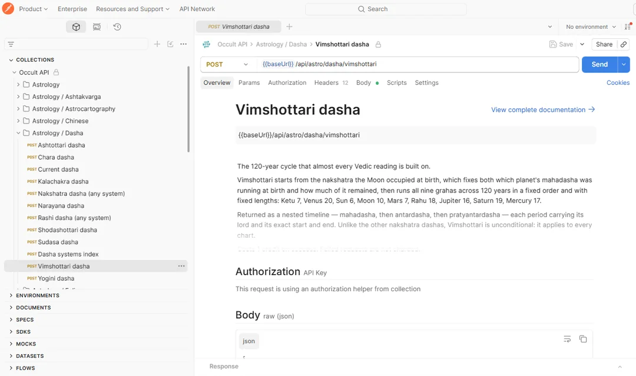This screenshot has height=376, width=636.
Task: Switch to the Authorization tab
Action: coord(287,82)
